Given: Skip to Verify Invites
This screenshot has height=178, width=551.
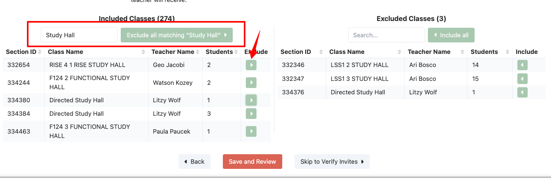Looking at the screenshot, I should coord(332,162).
